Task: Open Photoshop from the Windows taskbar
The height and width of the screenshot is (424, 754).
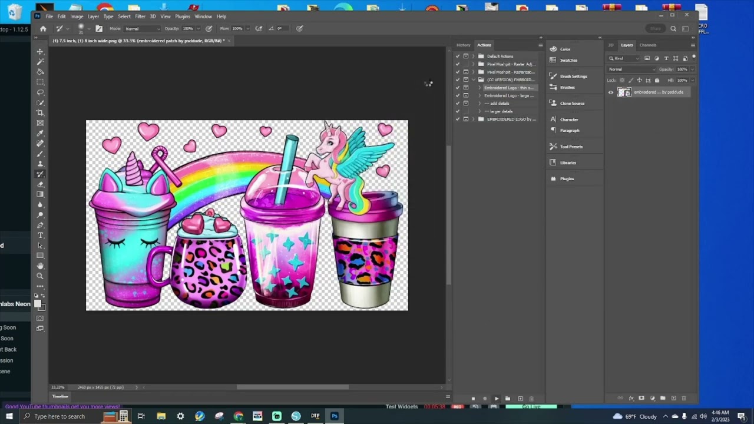Action: (335, 416)
